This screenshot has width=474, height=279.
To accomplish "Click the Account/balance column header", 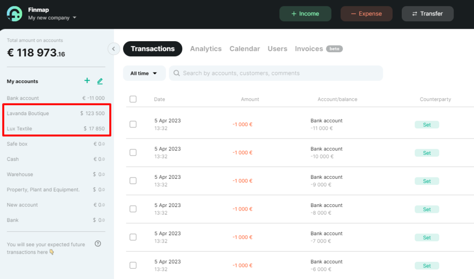I will coord(337,99).
